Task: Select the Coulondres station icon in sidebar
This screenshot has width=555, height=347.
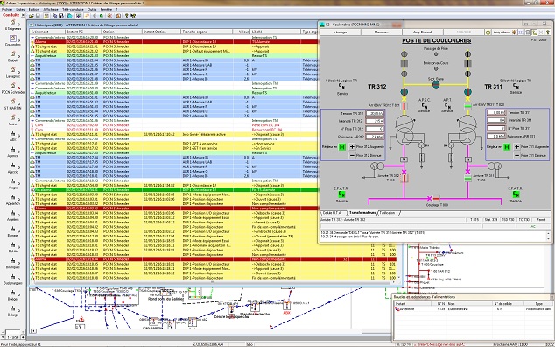Action: (x=13, y=39)
